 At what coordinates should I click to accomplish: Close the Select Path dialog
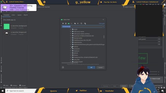coord(103,20)
